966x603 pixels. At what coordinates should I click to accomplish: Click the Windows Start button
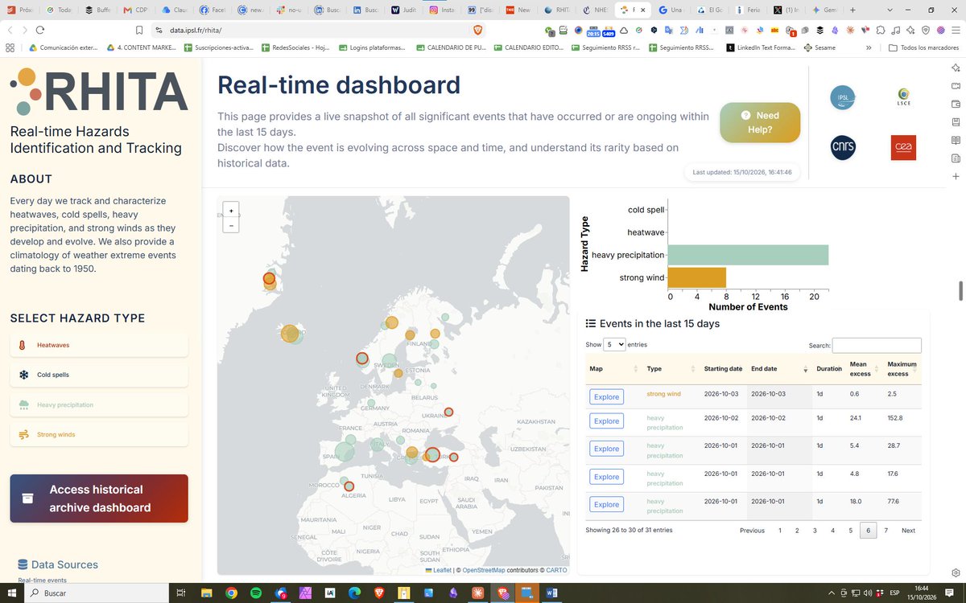[11, 593]
